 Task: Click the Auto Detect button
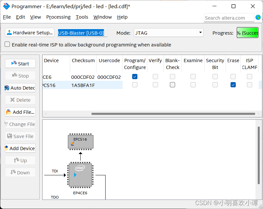click(x=20, y=88)
